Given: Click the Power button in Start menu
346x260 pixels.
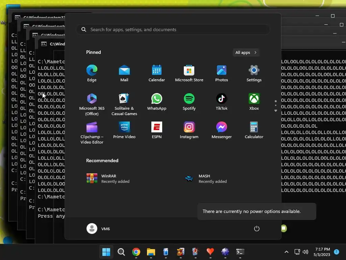Looking at the screenshot, I should (x=257, y=229).
